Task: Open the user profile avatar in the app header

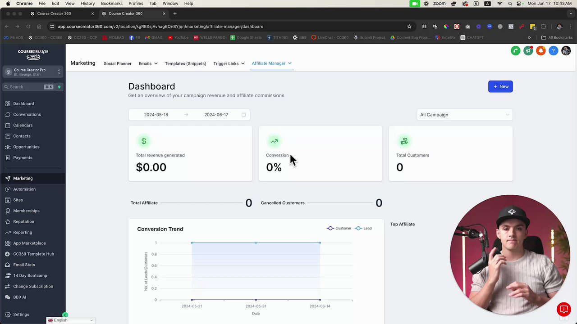Action: 566,51
